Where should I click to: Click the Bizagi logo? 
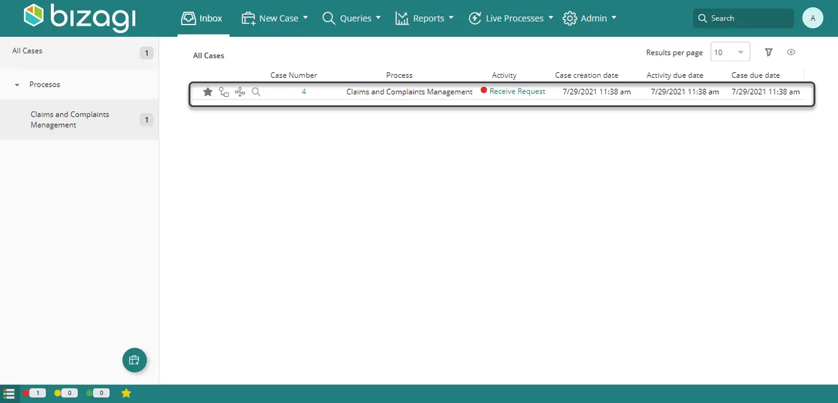(x=80, y=17)
